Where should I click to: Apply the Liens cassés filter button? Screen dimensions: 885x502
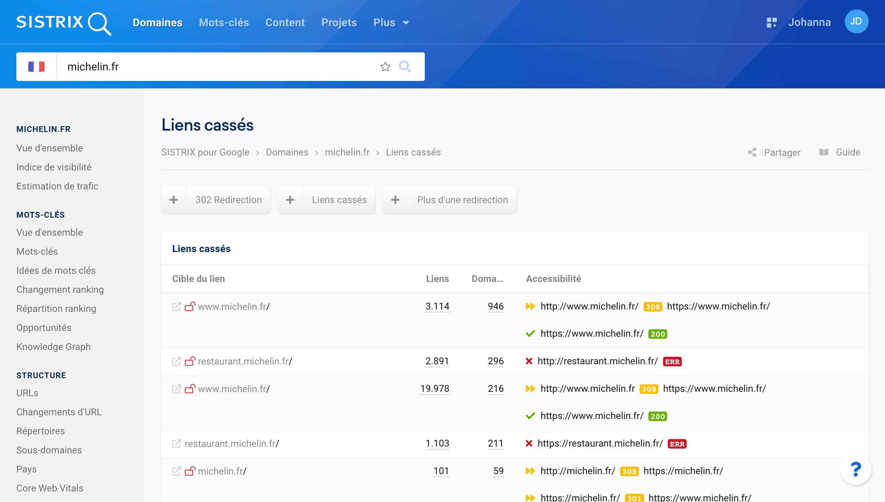pyautogui.click(x=339, y=200)
